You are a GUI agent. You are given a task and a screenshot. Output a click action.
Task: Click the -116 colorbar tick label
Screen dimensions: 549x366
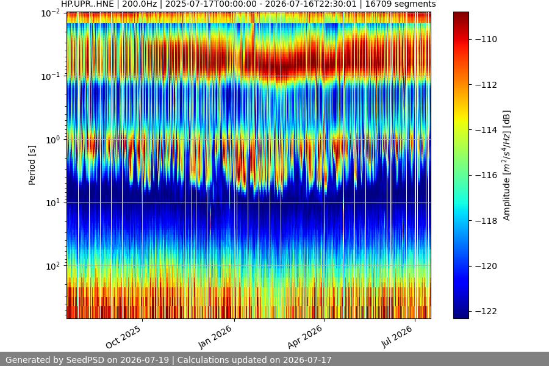pyautogui.click(x=486, y=175)
